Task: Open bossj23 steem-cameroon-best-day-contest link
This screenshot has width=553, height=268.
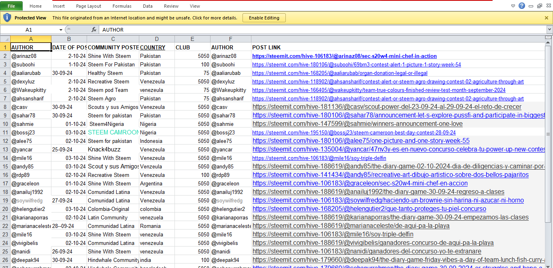Action: click(x=354, y=132)
